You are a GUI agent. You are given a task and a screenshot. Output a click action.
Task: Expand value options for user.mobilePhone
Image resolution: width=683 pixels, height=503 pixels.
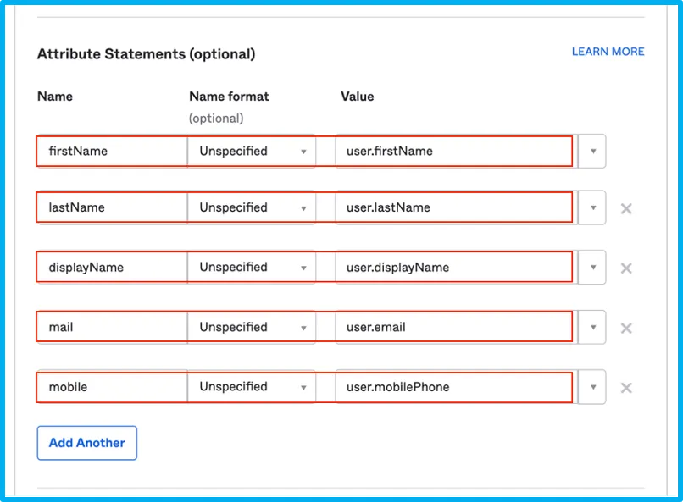tap(592, 387)
